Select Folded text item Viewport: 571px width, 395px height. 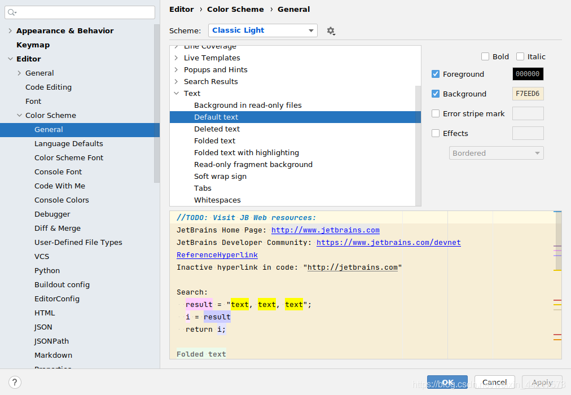pos(214,141)
